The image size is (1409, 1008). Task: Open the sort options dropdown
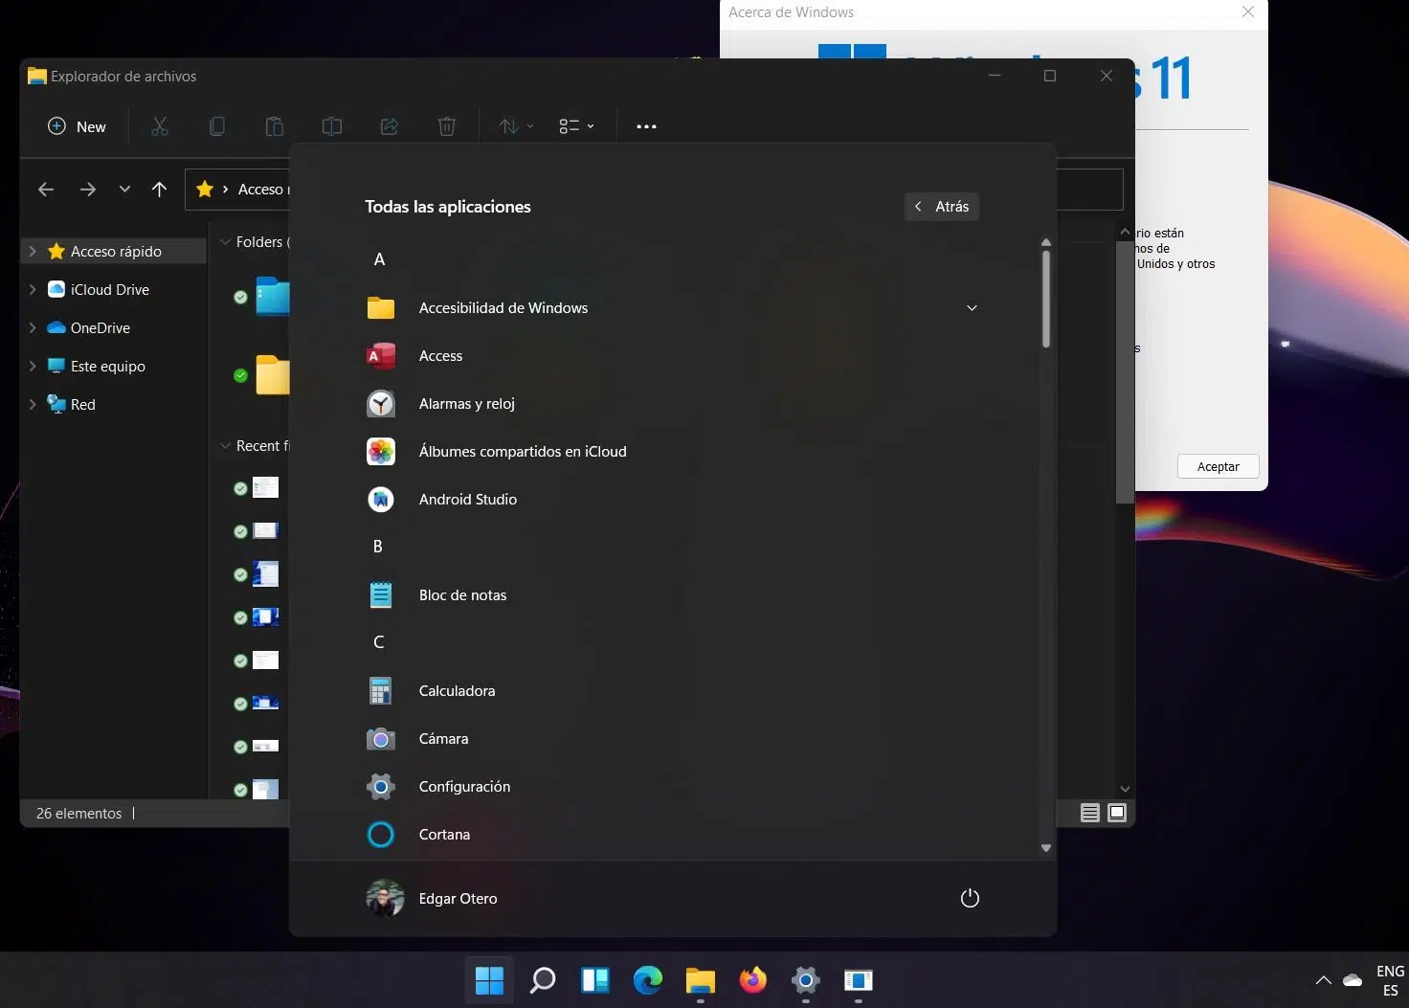[x=516, y=126]
